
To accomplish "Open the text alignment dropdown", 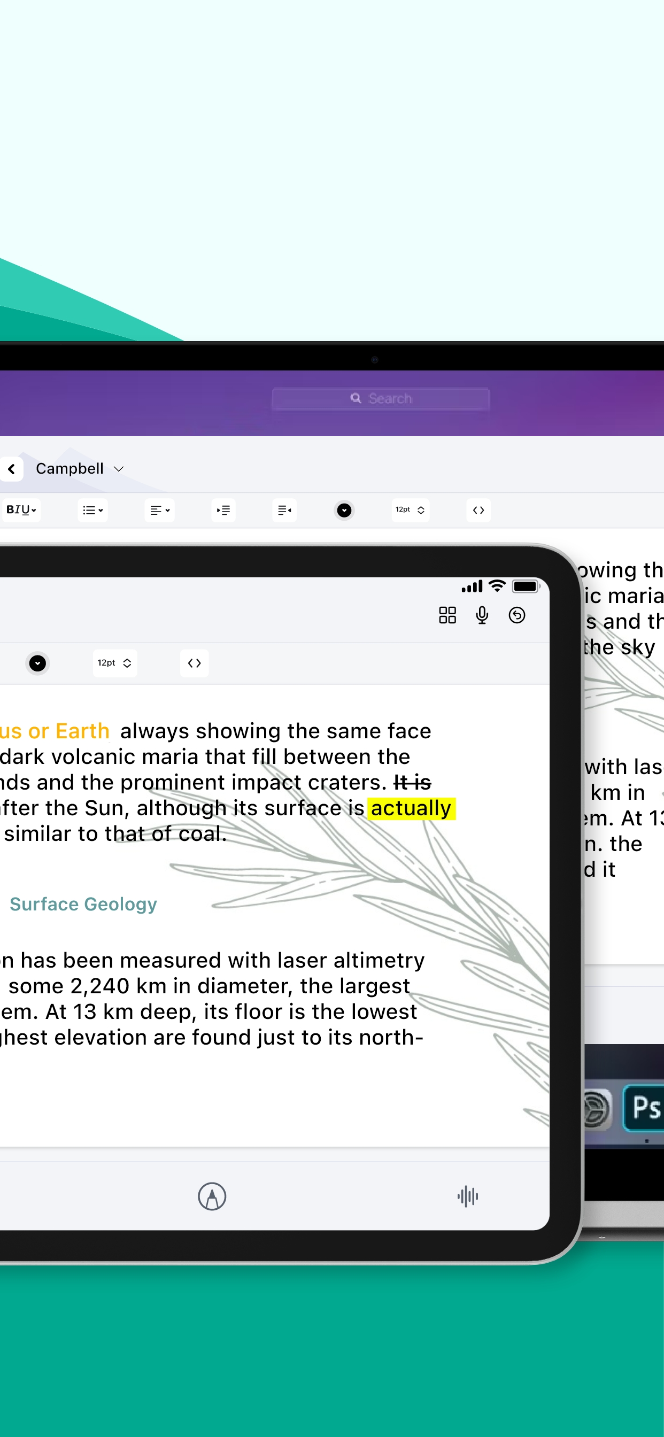I will 159,510.
